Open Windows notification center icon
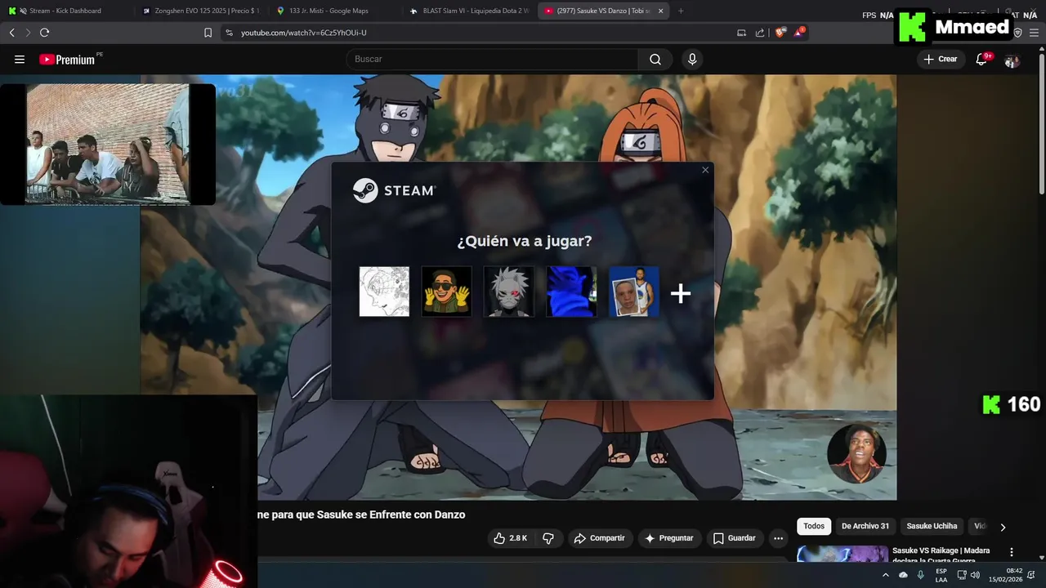This screenshot has height=588, width=1046. [x=1031, y=575]
